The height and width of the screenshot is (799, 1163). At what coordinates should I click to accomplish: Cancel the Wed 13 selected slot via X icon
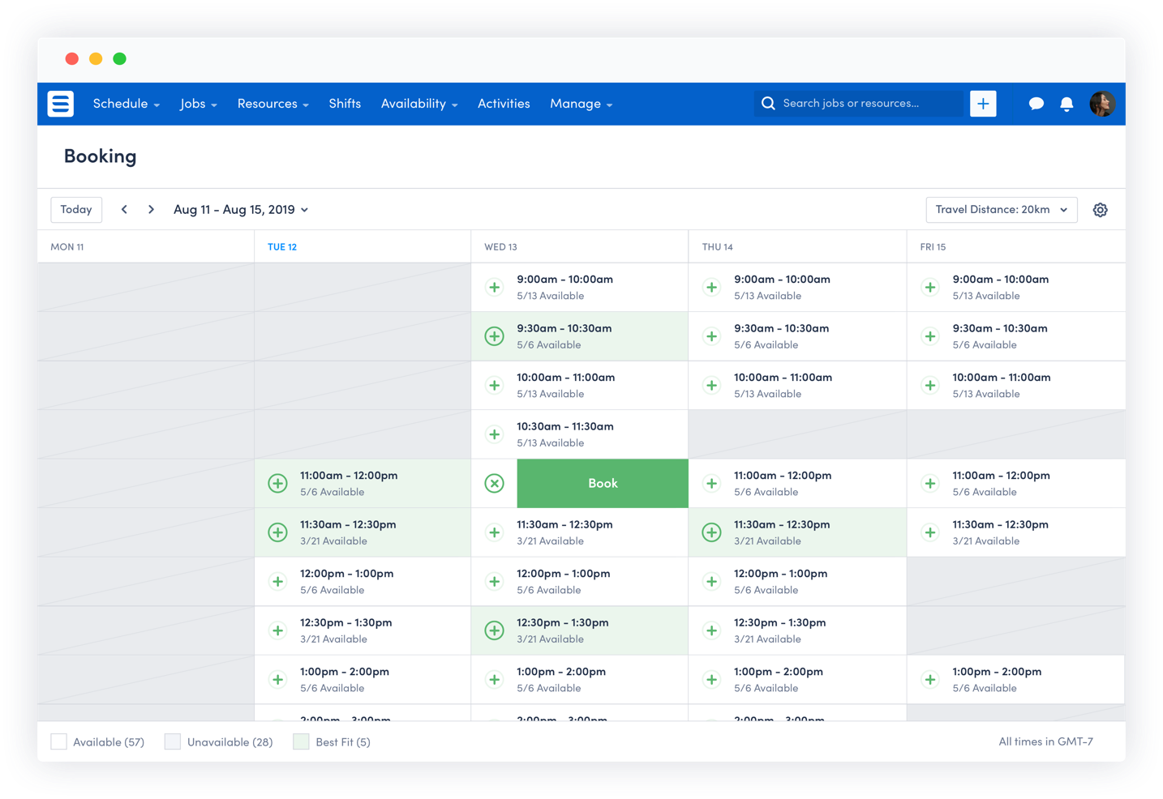[x=494, y=483]
